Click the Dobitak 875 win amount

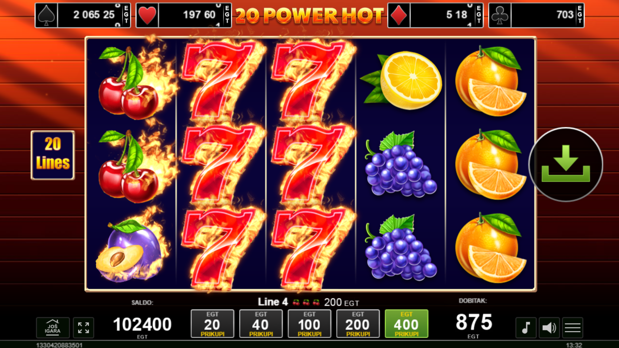point(474,322)
